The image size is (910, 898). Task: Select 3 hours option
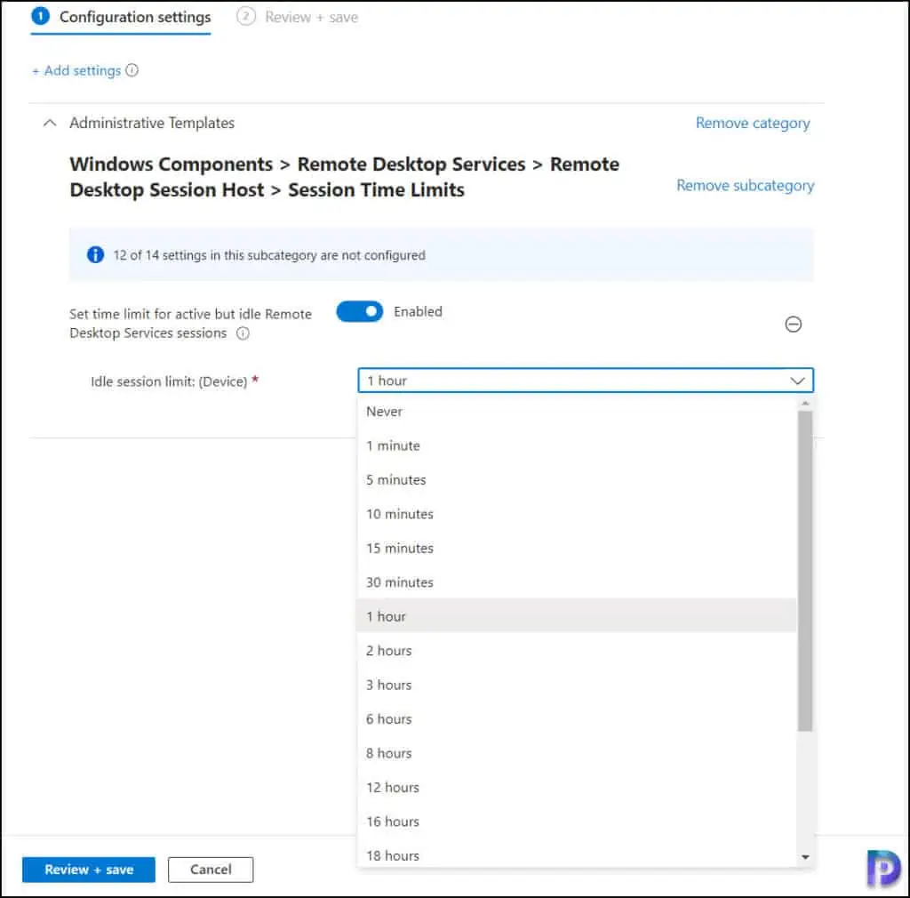tap(576, 685)
